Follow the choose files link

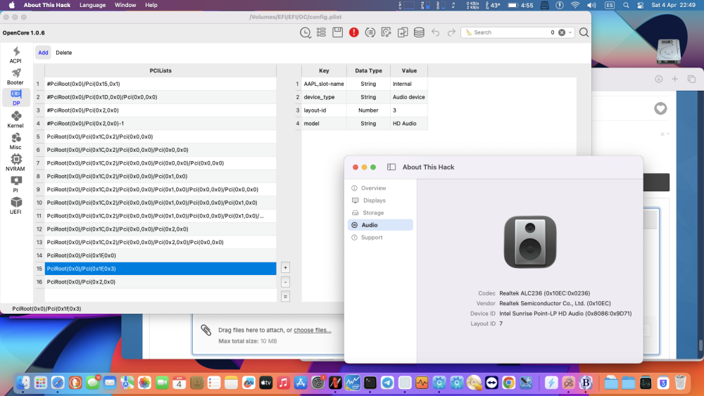click(x=313, y=330)
